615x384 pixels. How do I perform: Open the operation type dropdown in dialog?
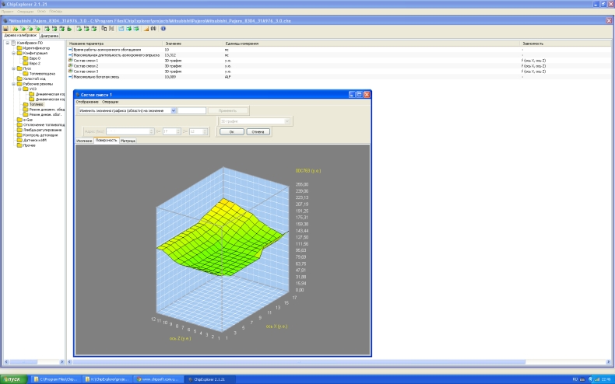(x=173, y=110)
